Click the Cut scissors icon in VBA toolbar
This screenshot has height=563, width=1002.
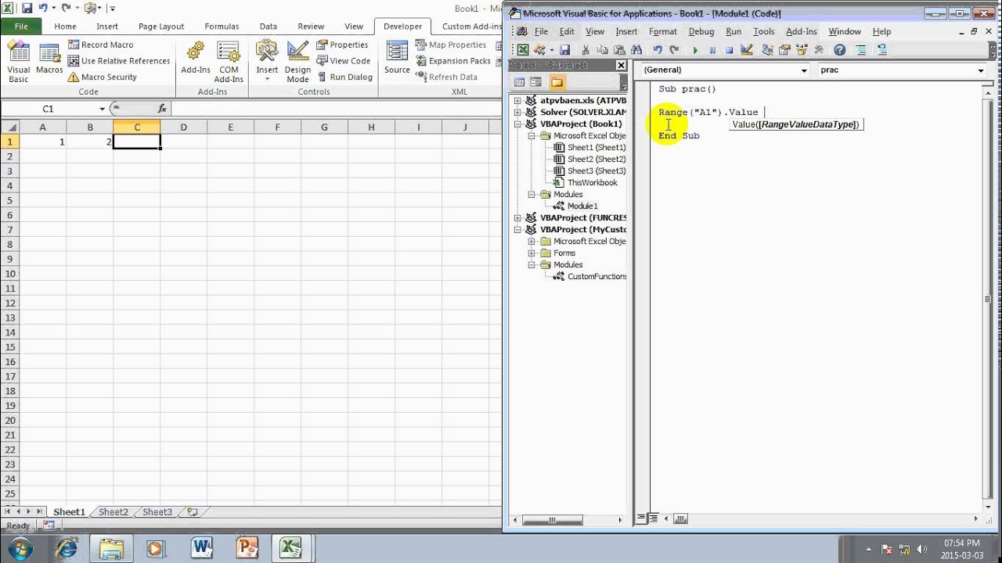(585, 50)
